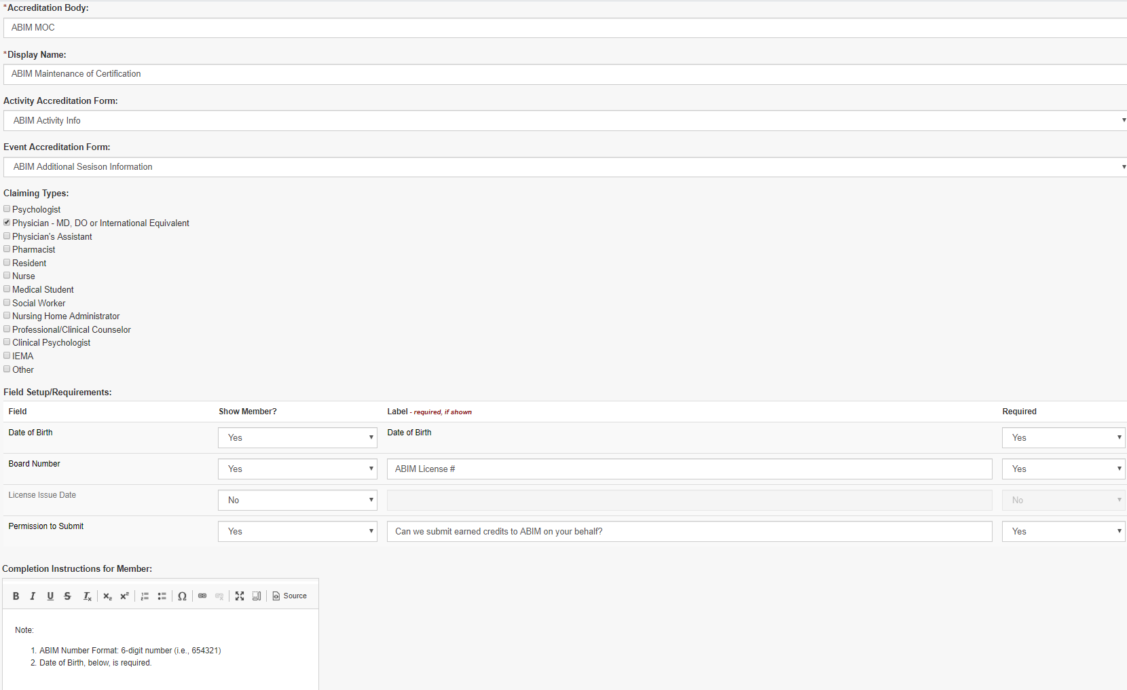
Task: Click the Strikethrough icon
Action: (67, 596)
